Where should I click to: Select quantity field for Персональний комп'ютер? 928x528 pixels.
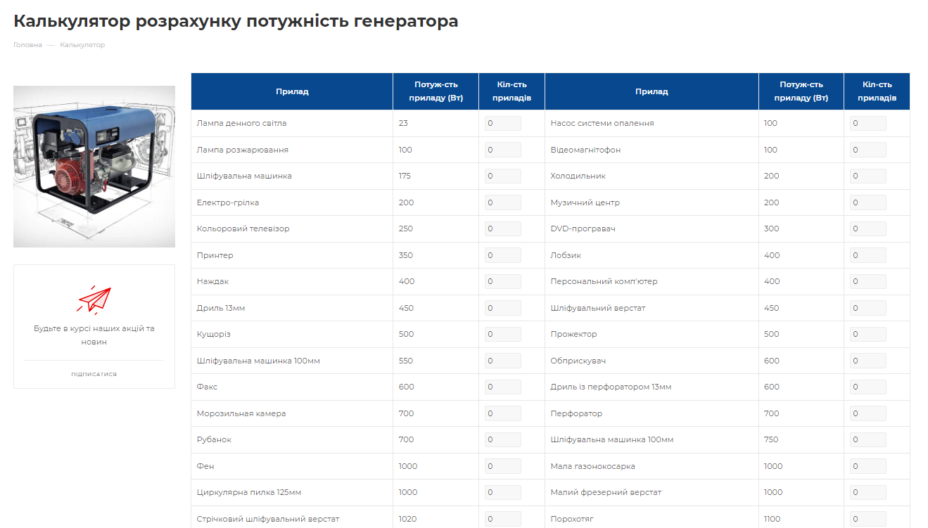(867, 281)
